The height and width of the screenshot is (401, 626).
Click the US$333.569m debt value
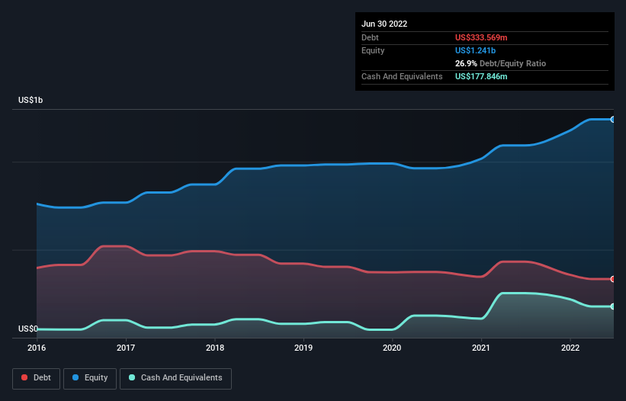tap(481, 37)
